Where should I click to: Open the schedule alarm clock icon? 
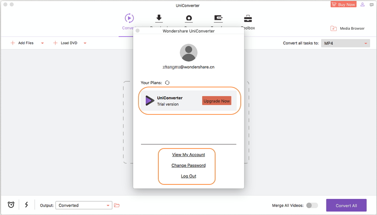pyautogui.click(x=11, y=205)
